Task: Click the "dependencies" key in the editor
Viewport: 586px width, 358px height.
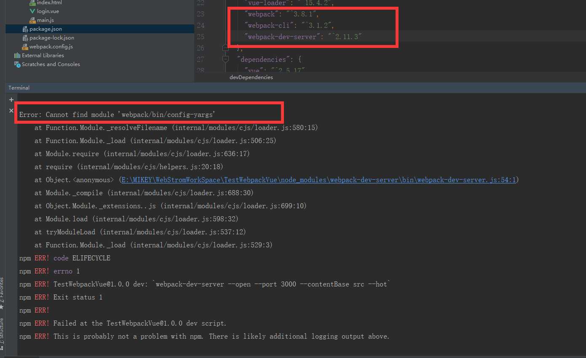Action: tap(264, 59)
